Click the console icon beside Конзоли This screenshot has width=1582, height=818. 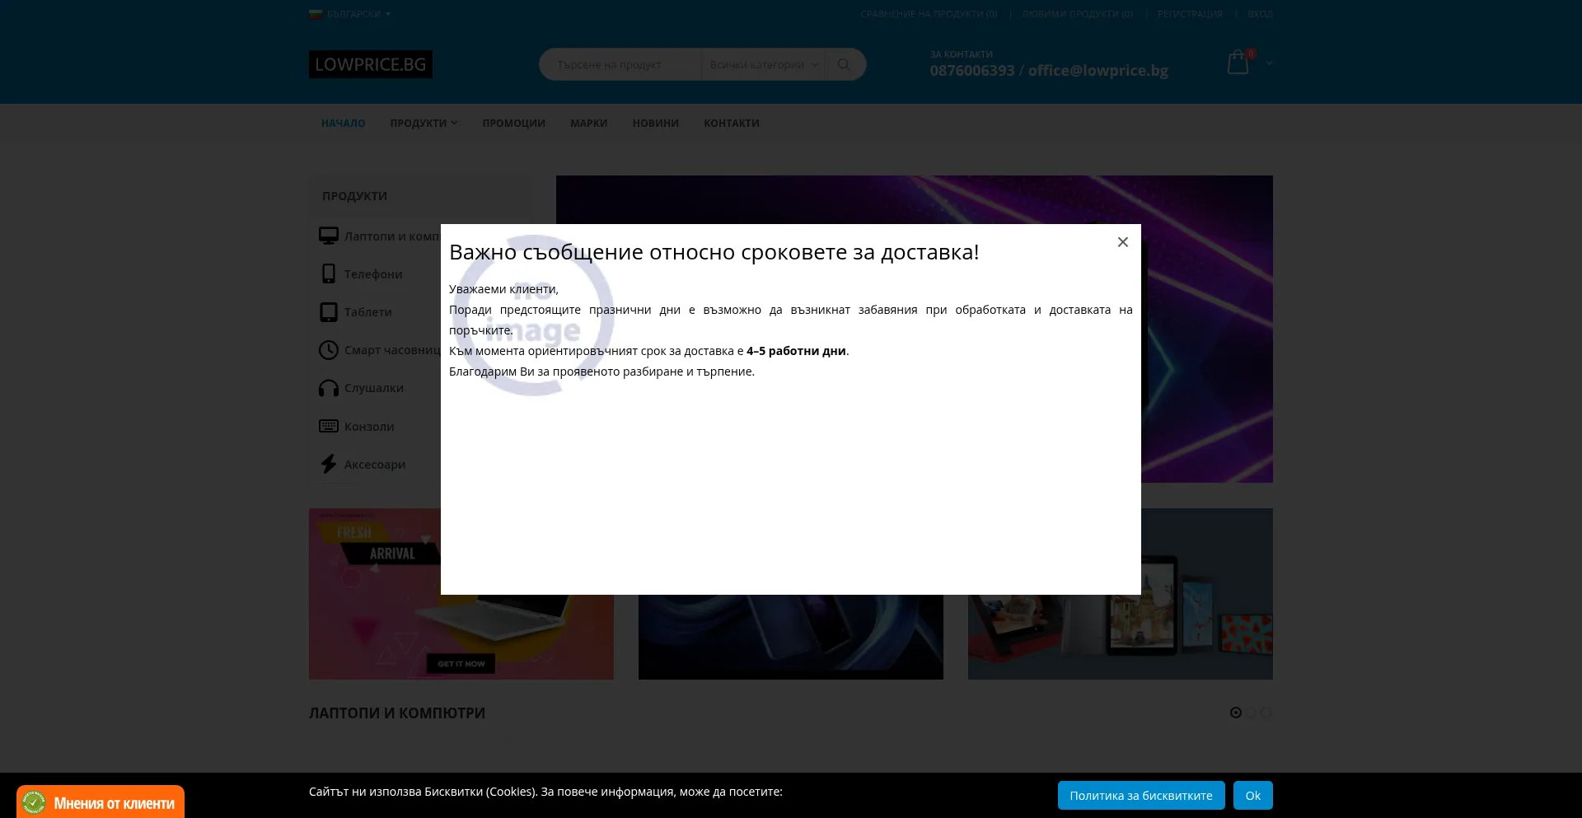coord(329,426)
